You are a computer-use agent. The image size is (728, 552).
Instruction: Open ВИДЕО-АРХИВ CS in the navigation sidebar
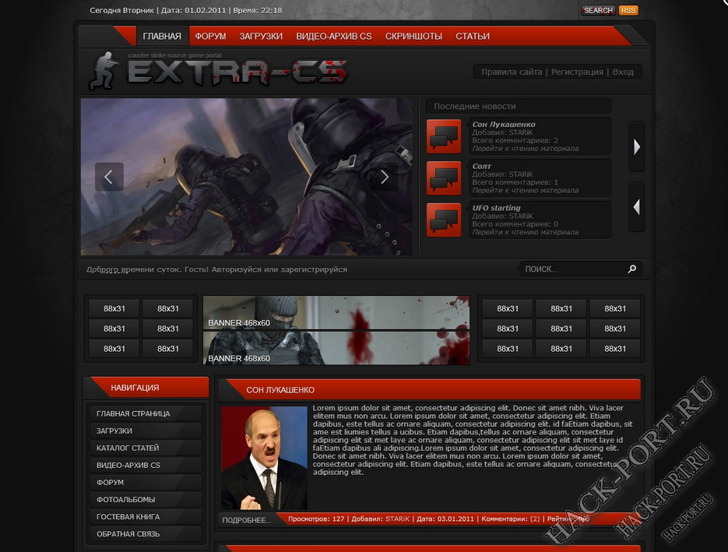(146, 465)
